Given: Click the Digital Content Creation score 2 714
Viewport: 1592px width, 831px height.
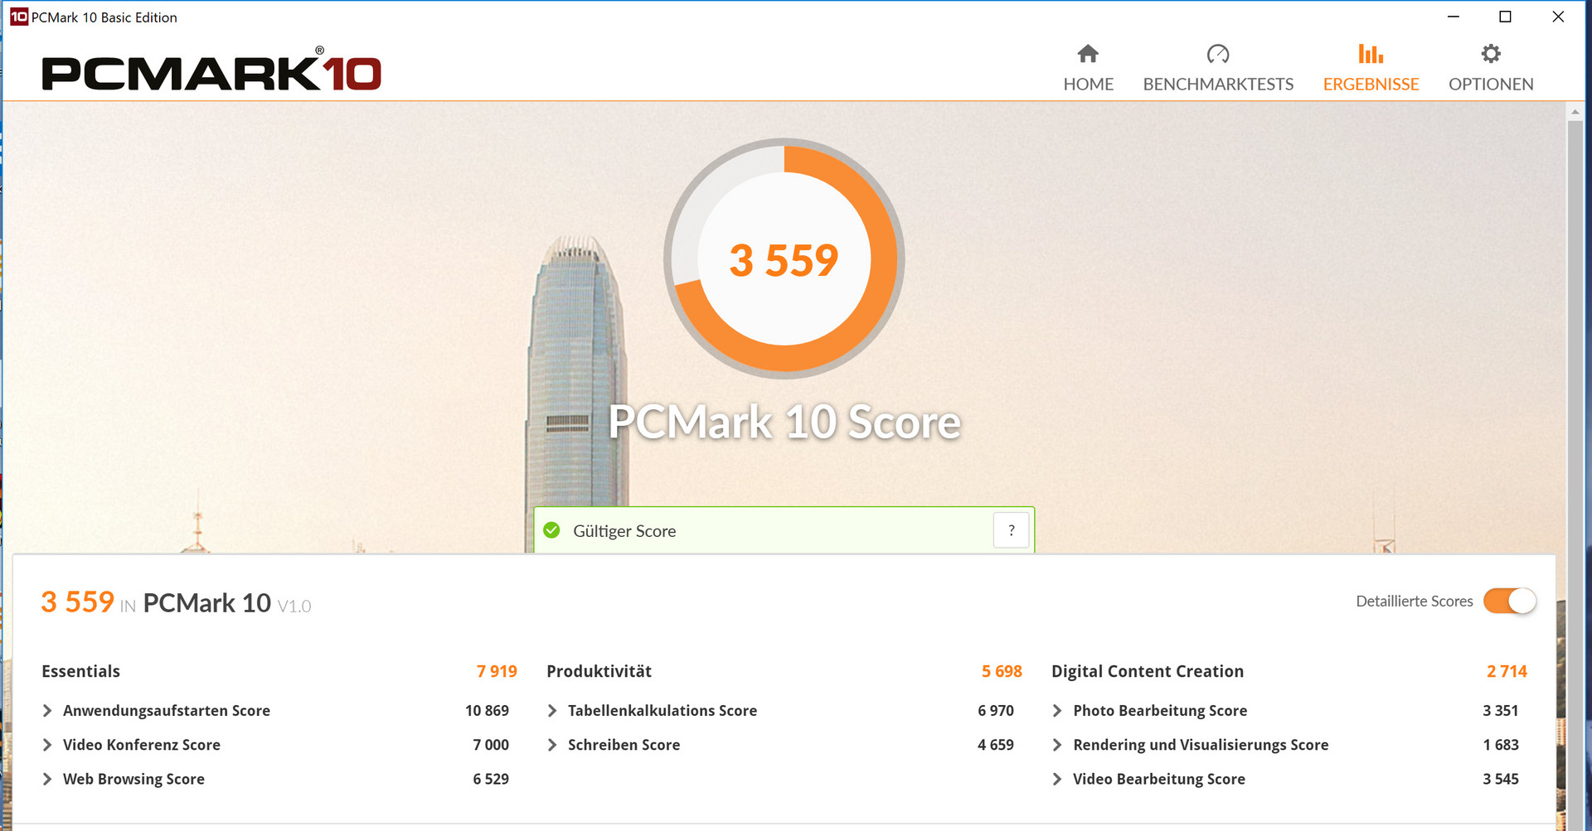Looking at the screenshot, I should point(1507,671).
